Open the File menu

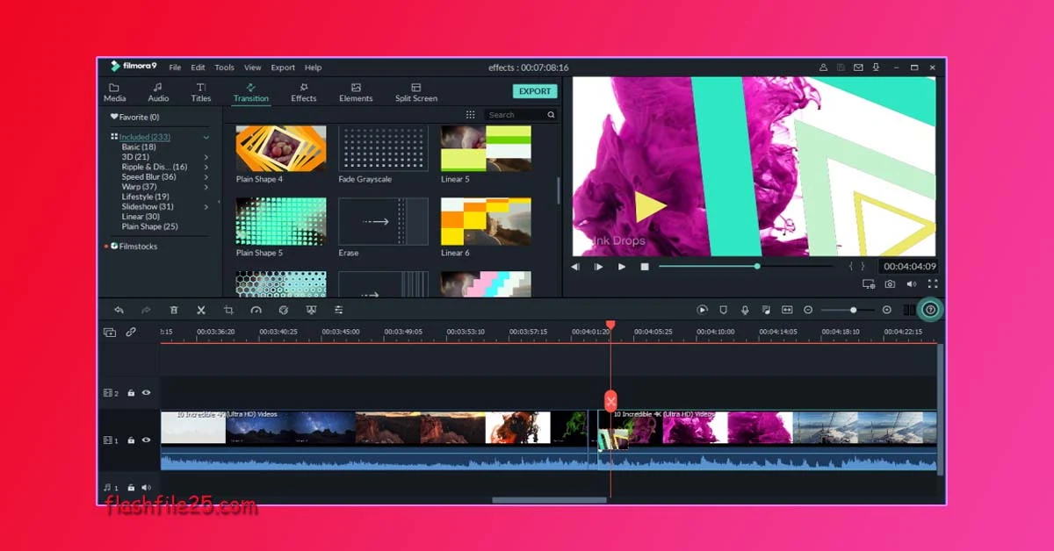point(175,68)
